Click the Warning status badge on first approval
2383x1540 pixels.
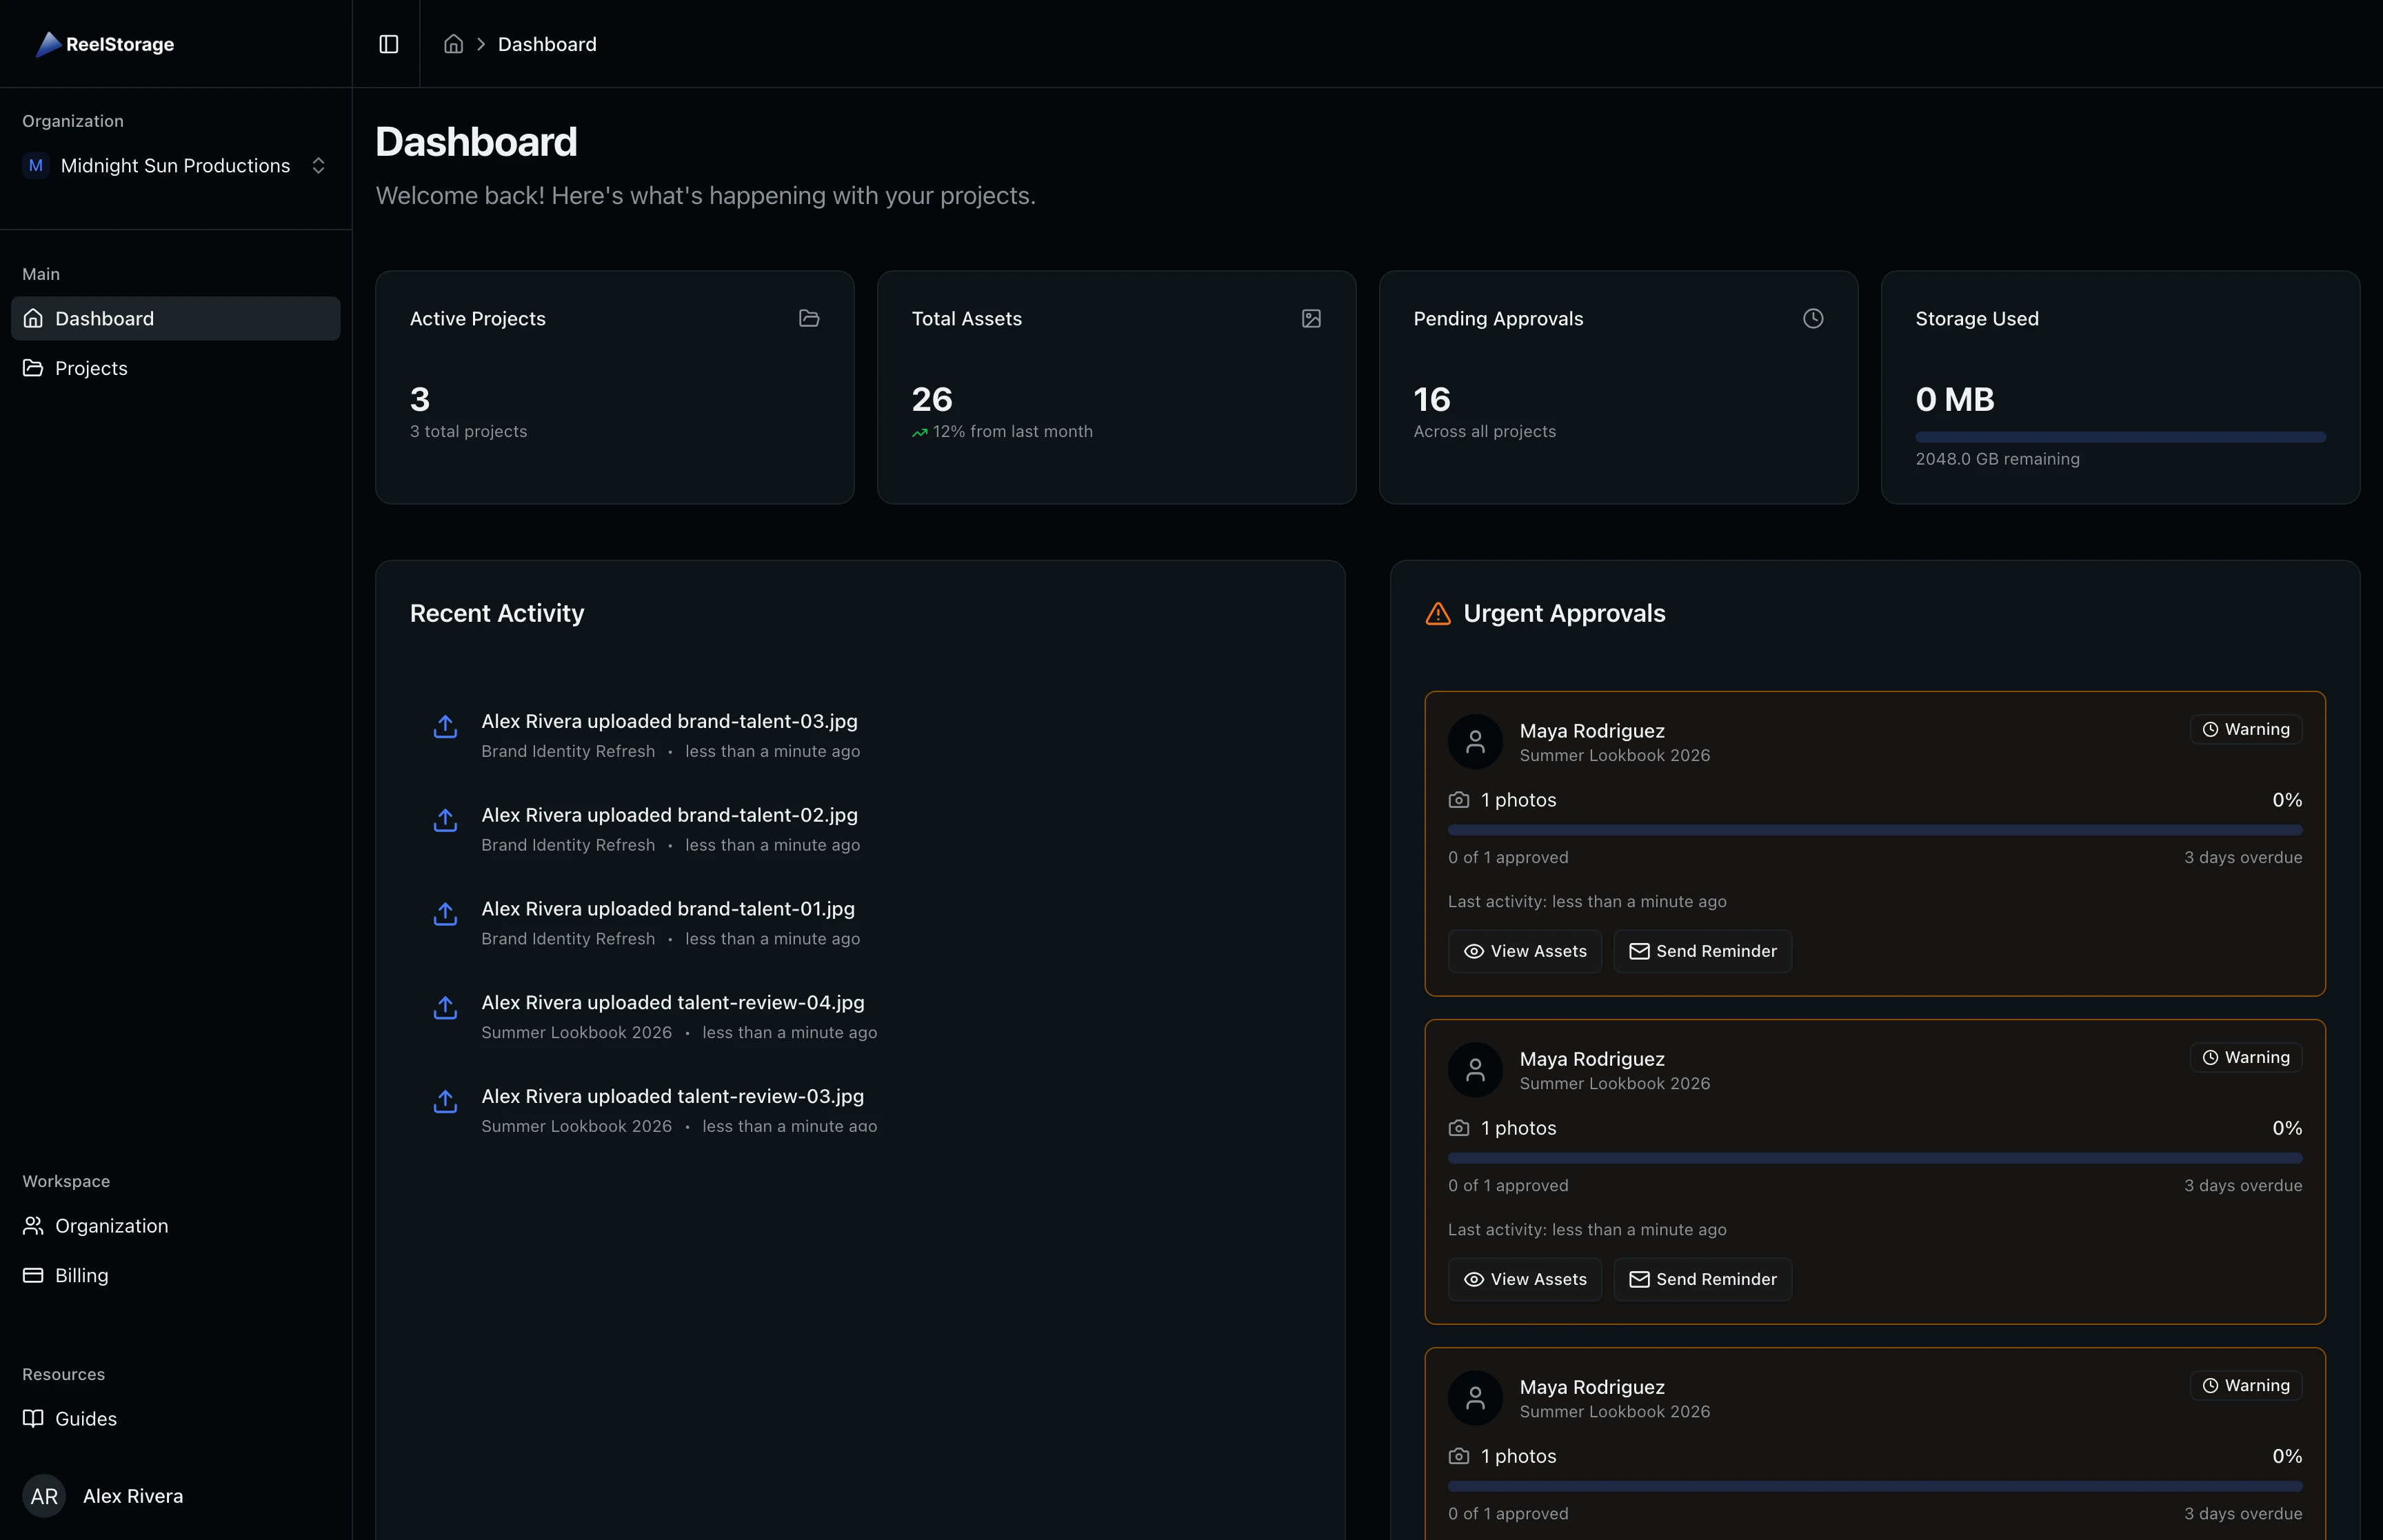(x=2245, y=729)
